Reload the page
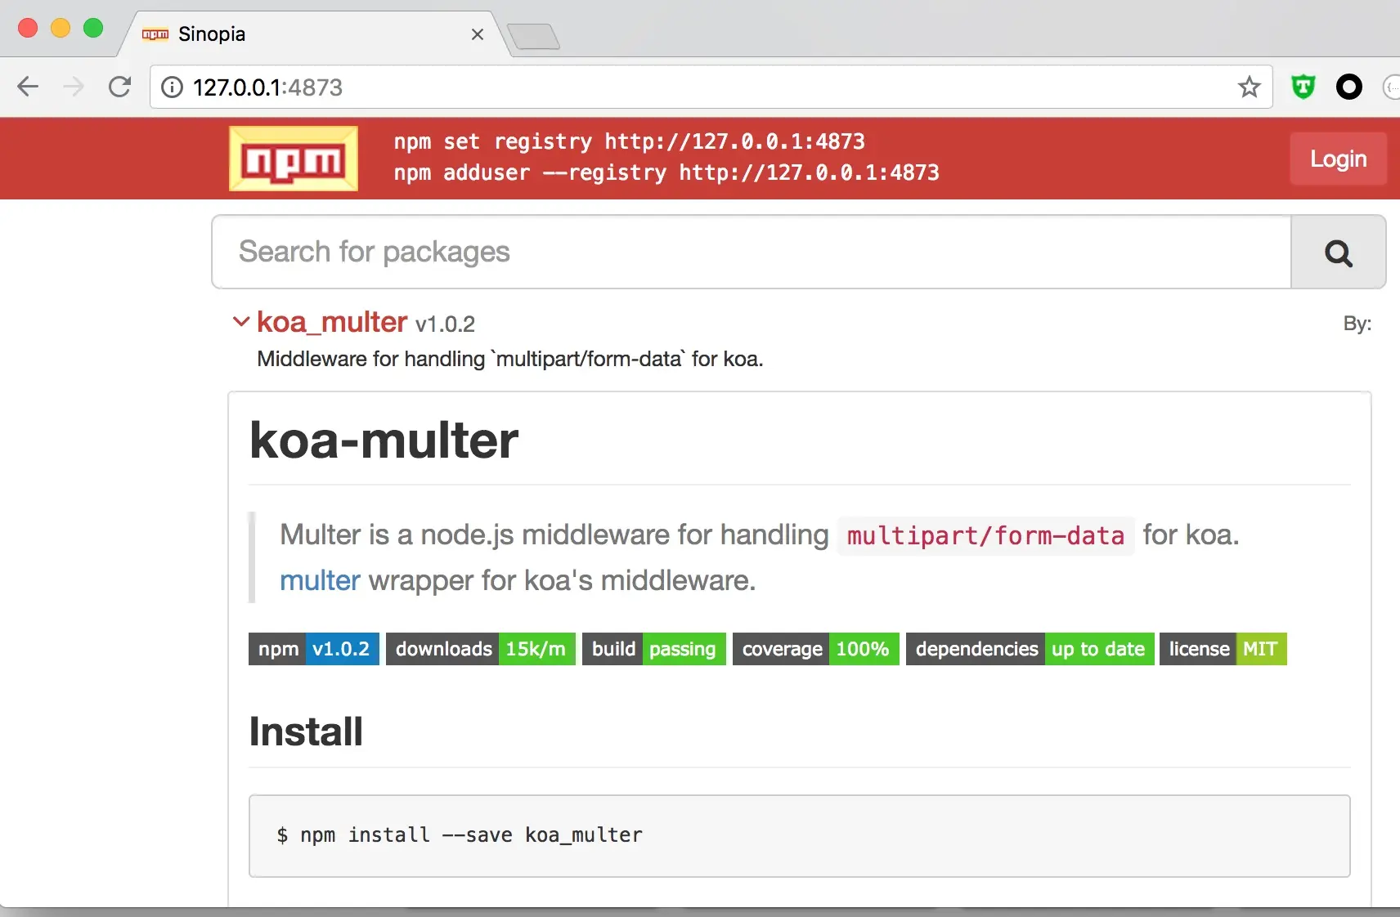Image resolution: width=1400 pixels, height=917 pixels. click(120, 87)
